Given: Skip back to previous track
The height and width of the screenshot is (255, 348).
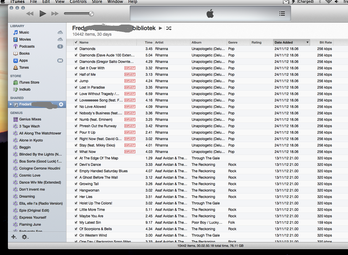Looking at the screenshot, I should click(30, 13).
